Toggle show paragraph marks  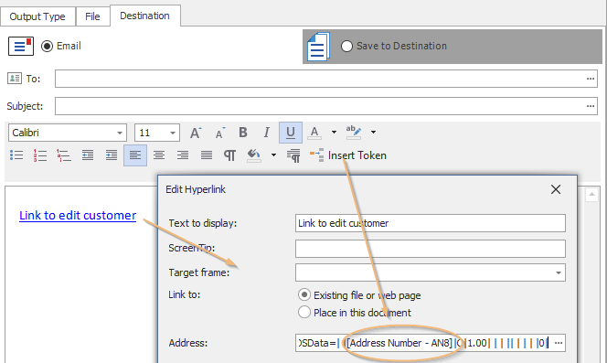point(229,155)
